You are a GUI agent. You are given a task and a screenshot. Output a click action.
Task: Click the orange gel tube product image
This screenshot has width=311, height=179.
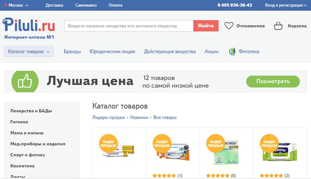173,152
